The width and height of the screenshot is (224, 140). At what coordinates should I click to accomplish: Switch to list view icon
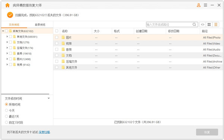[216, 25]
